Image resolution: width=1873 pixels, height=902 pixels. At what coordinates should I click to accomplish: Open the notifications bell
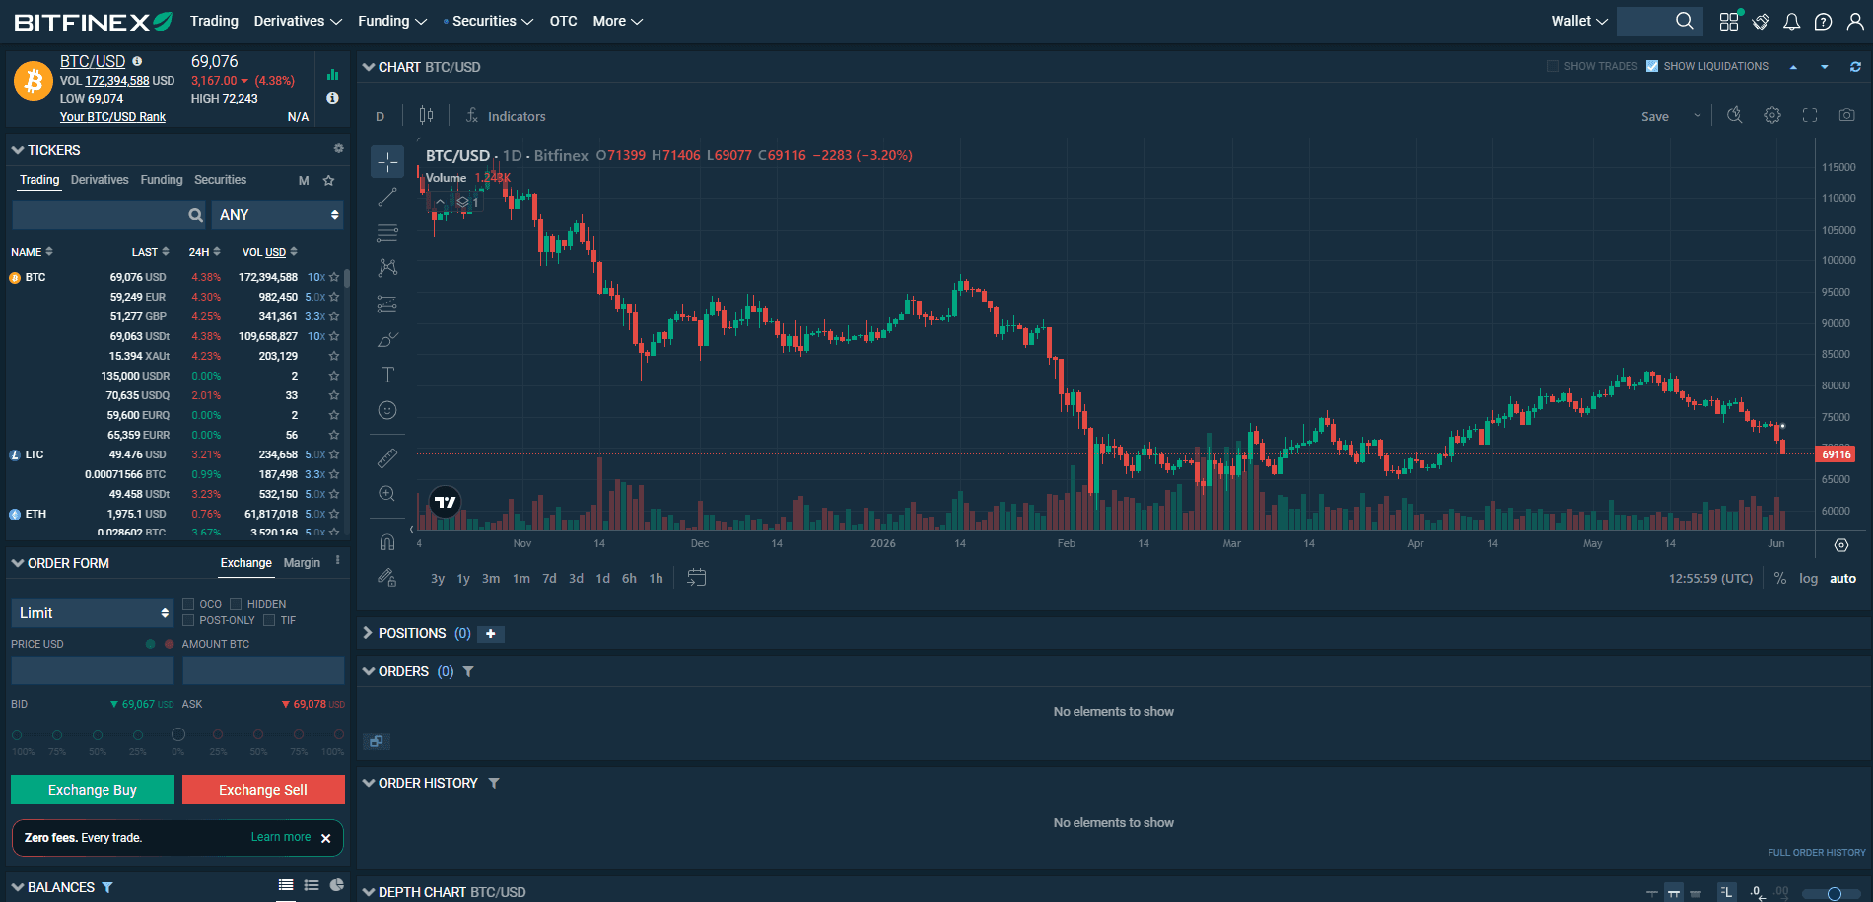click(x=1792, y=21)
